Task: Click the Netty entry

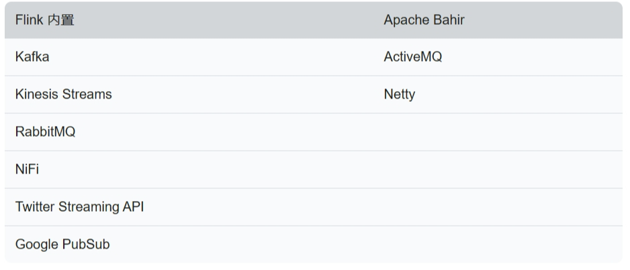Action: (399, 94)
